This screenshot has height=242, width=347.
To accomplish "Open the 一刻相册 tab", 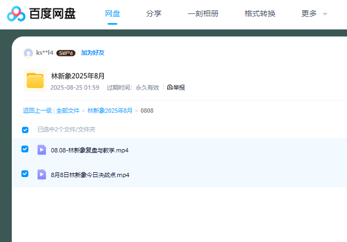I will coord(203,13).
